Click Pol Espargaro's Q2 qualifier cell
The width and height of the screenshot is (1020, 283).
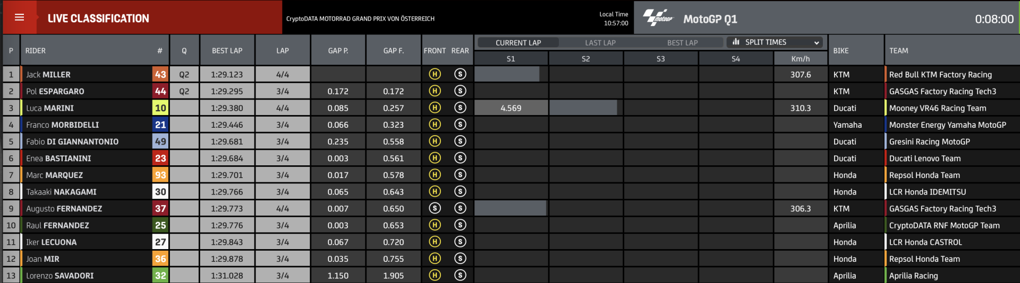tap(184, 91)
